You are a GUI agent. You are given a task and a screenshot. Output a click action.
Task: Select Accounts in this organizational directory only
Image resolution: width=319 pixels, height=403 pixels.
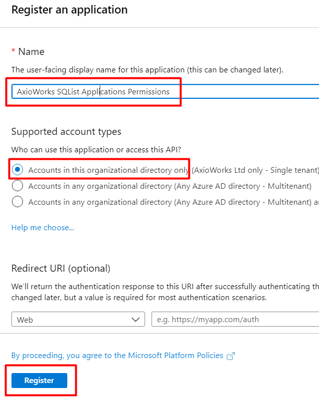pyautogui.click(x=17, y=170)
